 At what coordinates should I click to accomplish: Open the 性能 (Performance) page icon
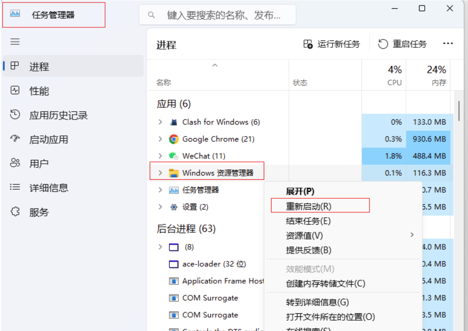point(15,90)
